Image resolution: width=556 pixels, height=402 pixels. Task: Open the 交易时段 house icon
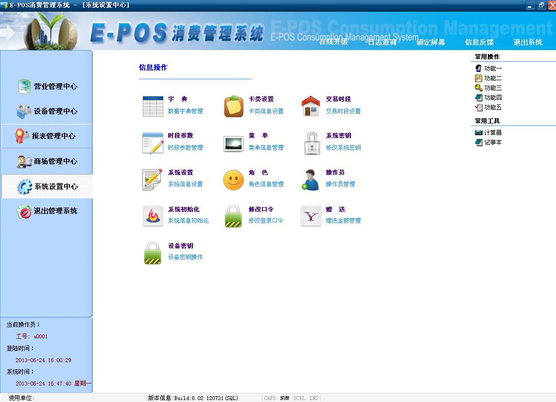pyautogui.click(x=311, y=106)
